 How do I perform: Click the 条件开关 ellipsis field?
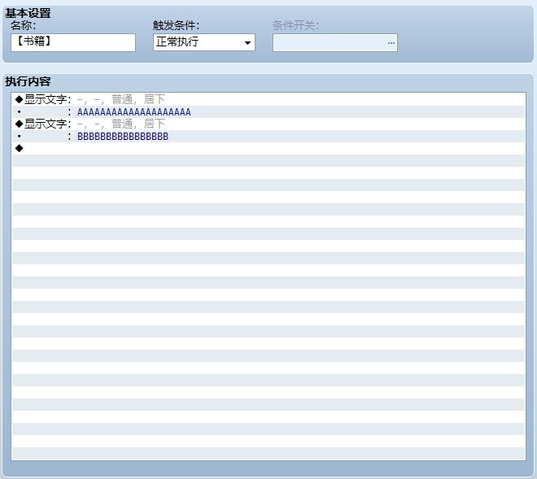[x=335, y=43]
